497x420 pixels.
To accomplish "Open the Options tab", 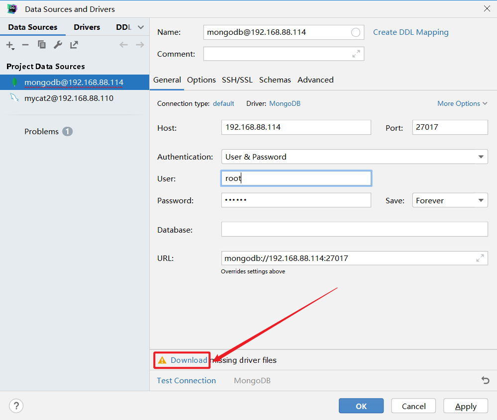I will point(201,80).
